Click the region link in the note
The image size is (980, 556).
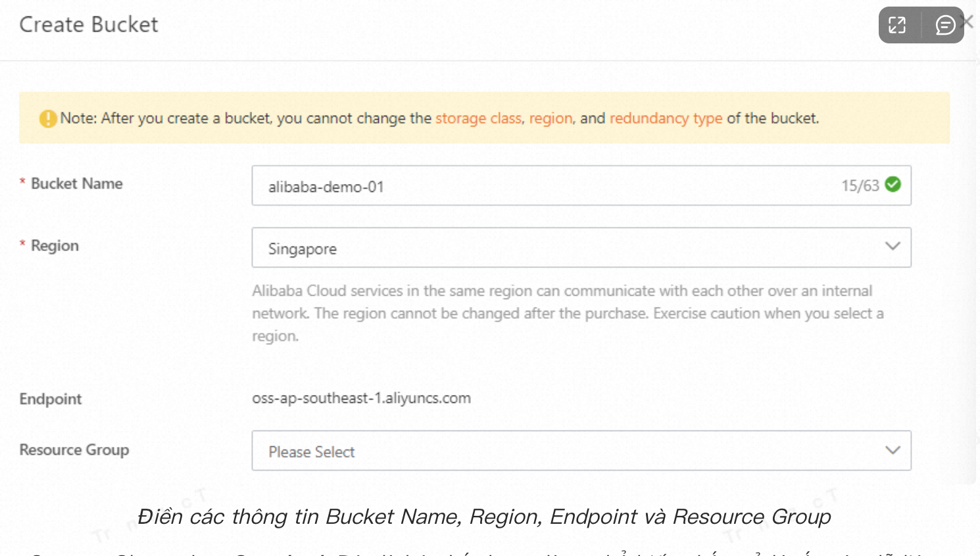click(x=550, y=118)
